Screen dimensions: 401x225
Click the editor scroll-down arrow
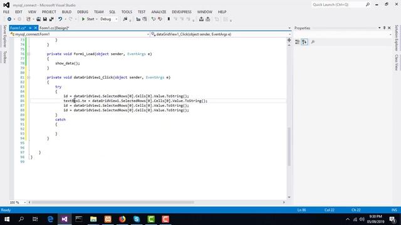tap(289, 197)
